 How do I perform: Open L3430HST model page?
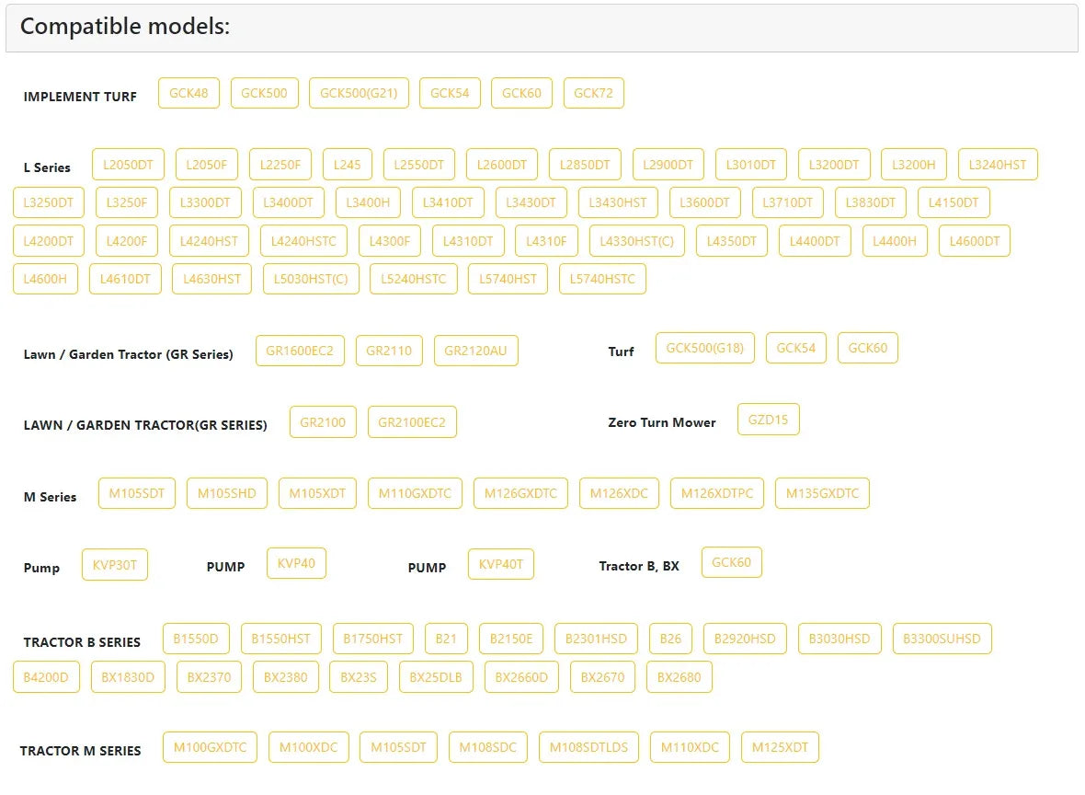(x=617, y=203)
